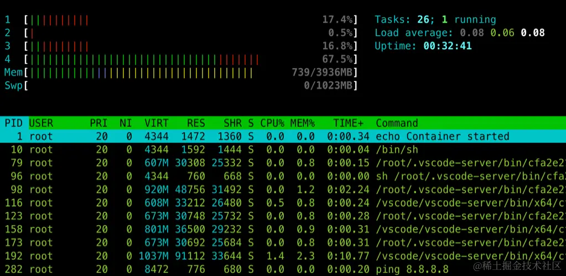
Task: Select the /bin/sh process command
Action: coord(397,149)
